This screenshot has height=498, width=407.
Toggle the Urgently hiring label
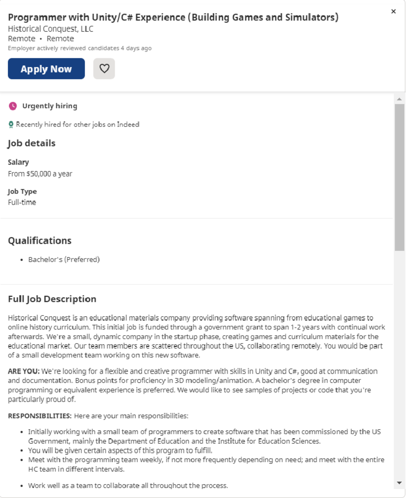[50, 106]
